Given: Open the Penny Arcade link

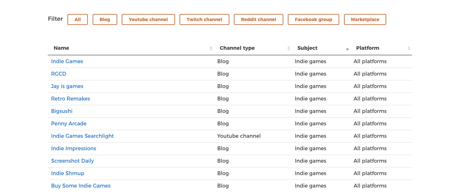Looking at the screenshot, I should click(x=69, y=123).
